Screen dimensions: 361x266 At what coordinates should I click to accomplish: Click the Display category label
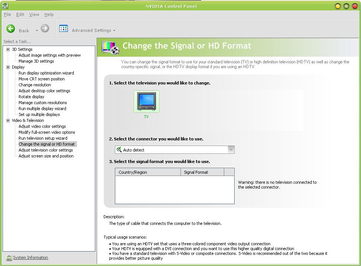click(18, 67)
